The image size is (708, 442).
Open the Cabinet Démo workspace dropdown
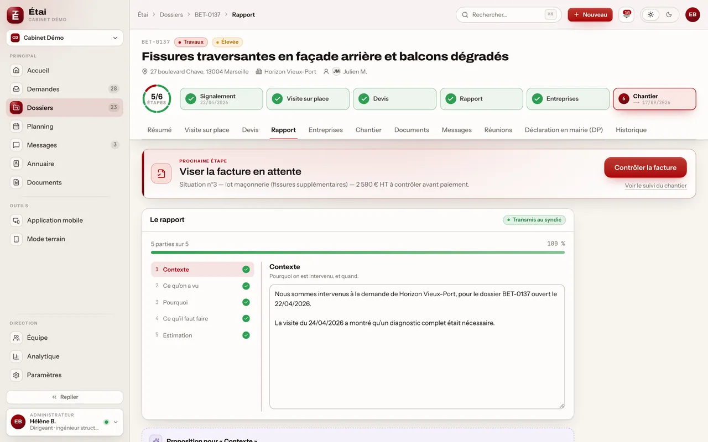click(x=65, y=38)
